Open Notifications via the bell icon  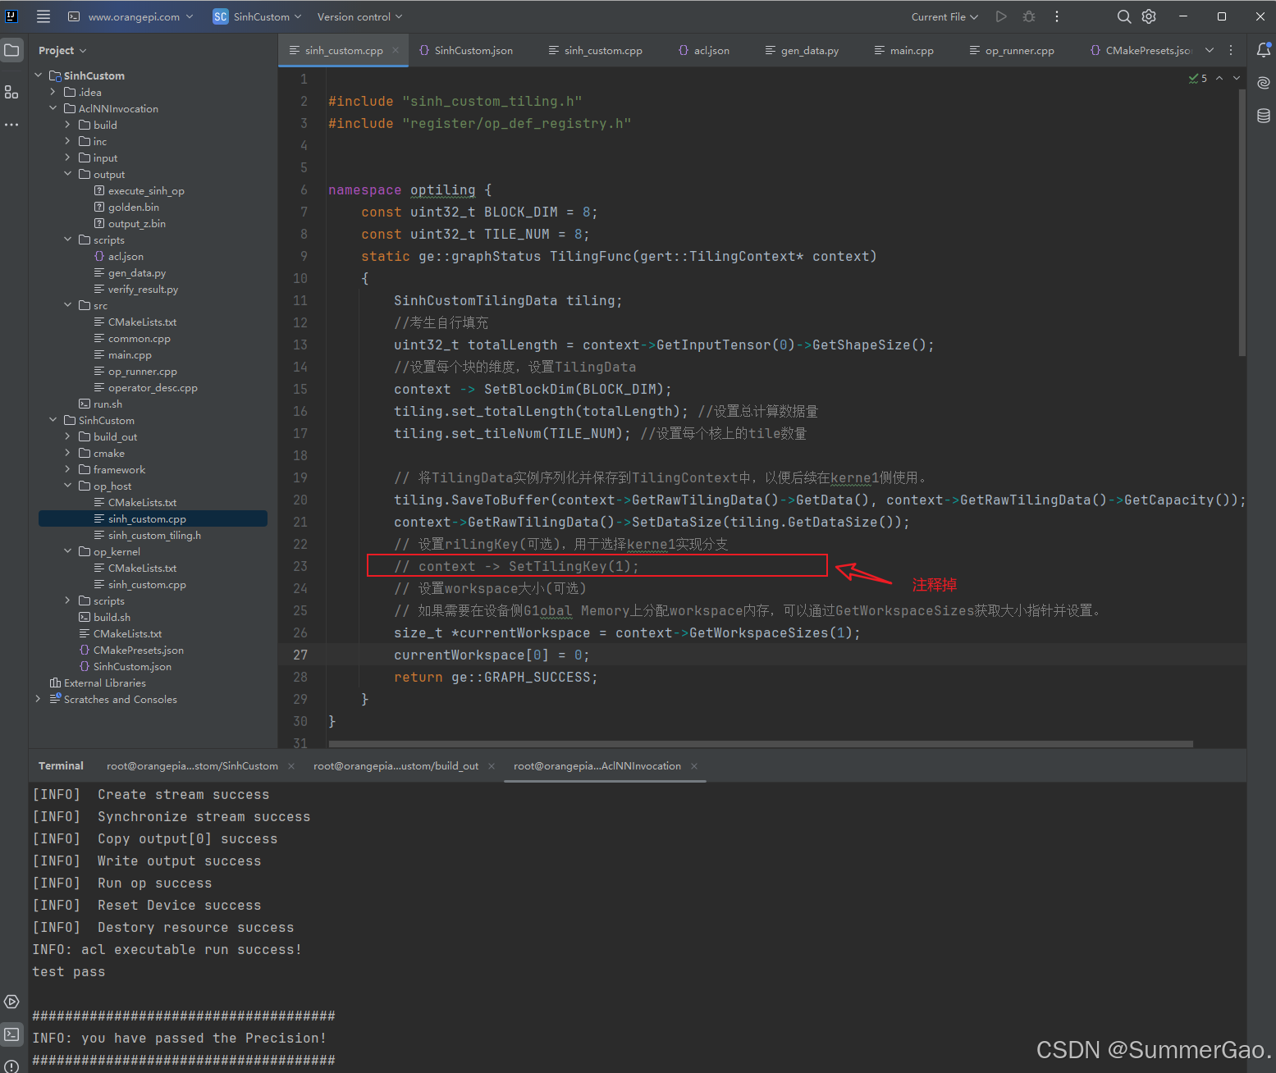click(x=1263, y=50)
